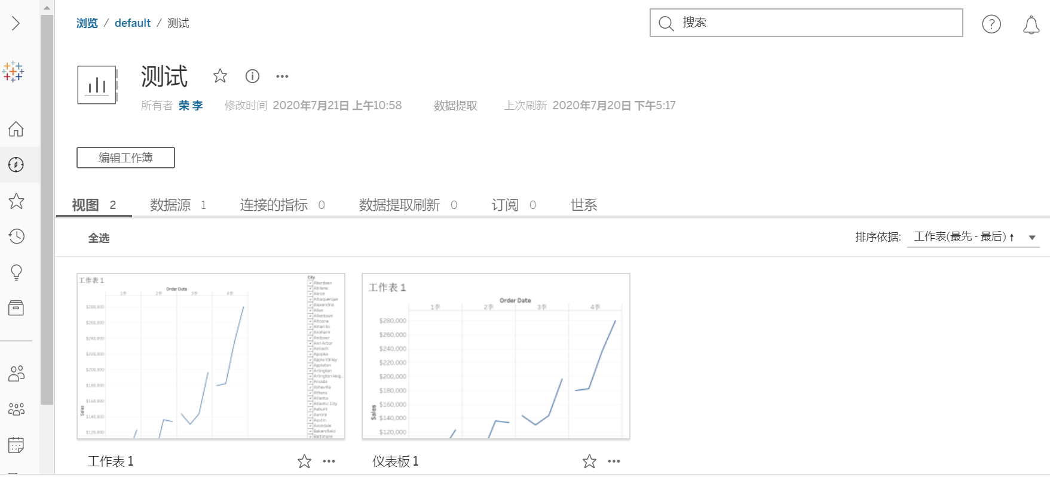1050x477 pixels.
Task: Click the help question mark icon
Action: (991, 24)
